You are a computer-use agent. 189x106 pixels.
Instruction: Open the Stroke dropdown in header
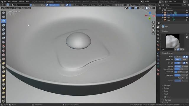[93, 5]
